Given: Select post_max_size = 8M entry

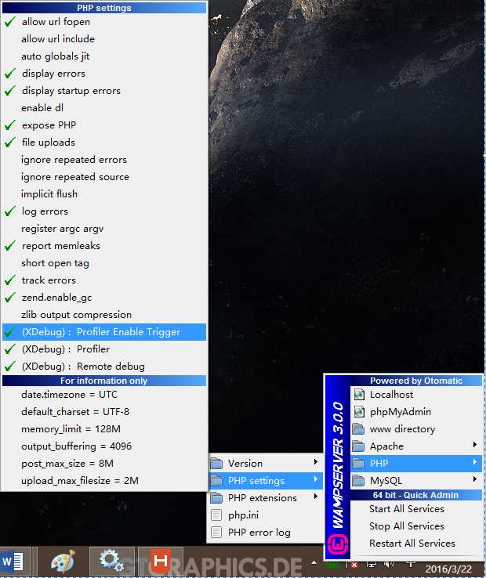Looking at the screenshot, I should [x=104, y=464].
